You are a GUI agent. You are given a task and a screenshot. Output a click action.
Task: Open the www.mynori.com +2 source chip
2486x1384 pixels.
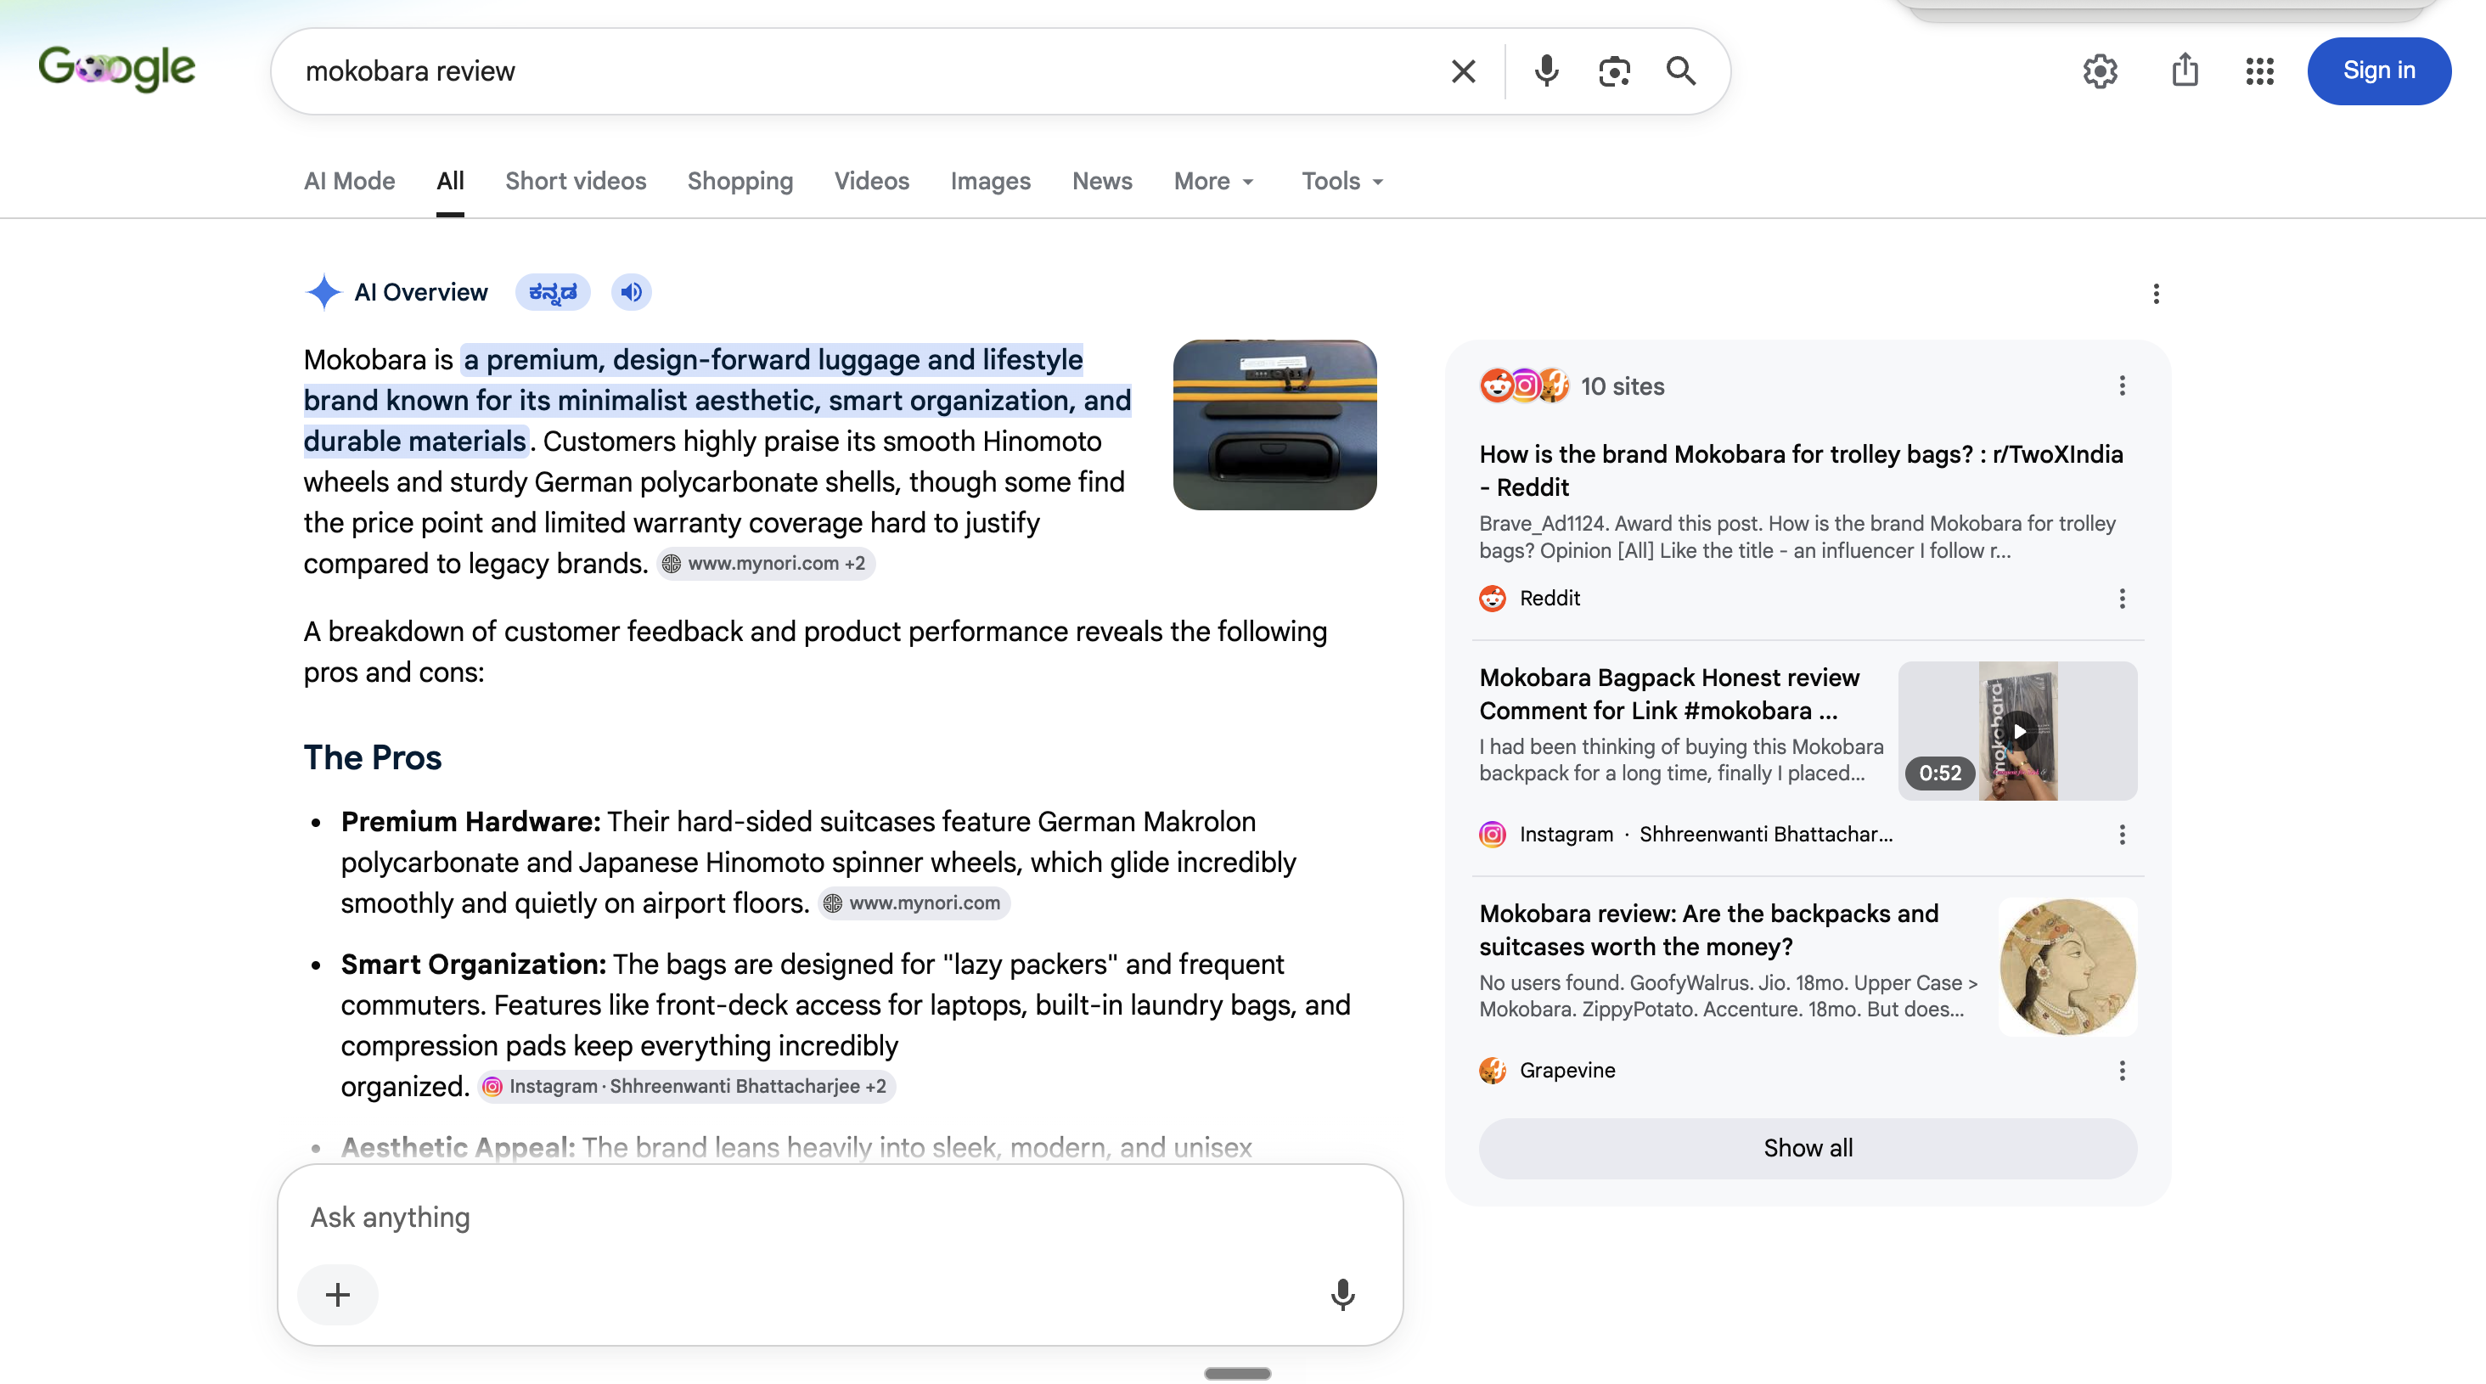(766, 564)
